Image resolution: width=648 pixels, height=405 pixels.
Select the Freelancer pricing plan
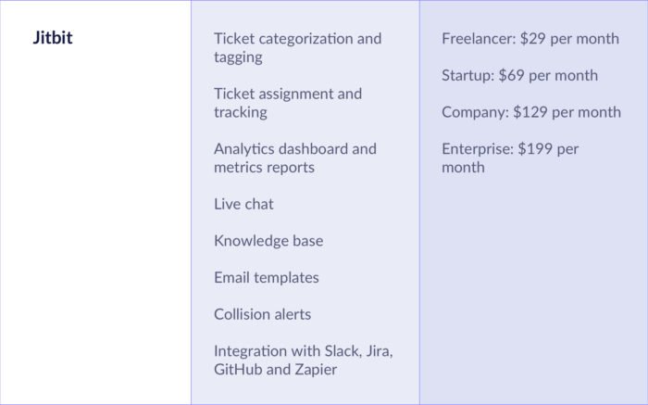[530, 39]
